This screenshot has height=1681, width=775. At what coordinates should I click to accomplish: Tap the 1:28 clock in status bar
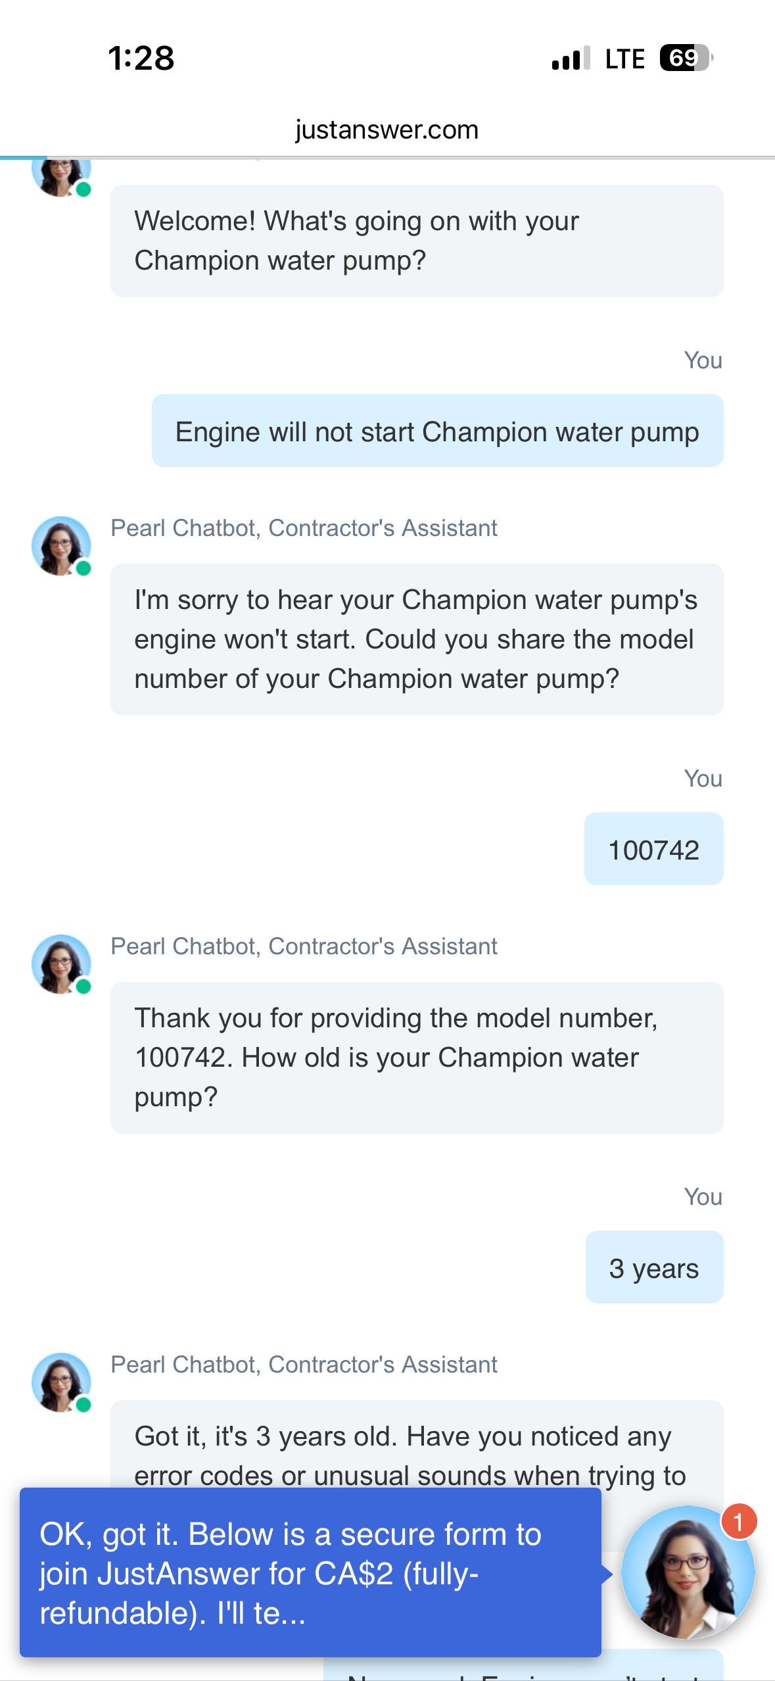tap(141, 58)
